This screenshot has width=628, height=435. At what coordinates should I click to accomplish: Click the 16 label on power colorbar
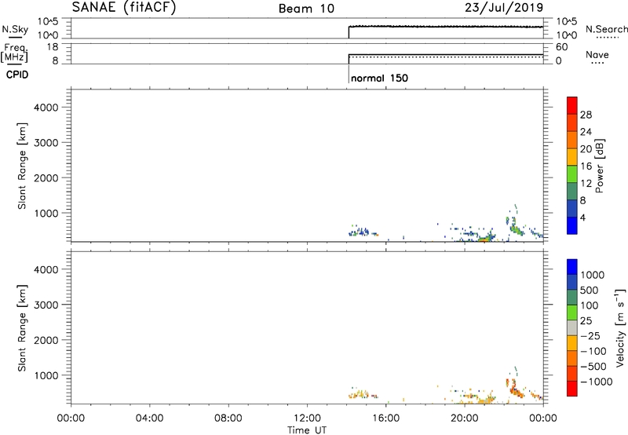tap(586, 166)
